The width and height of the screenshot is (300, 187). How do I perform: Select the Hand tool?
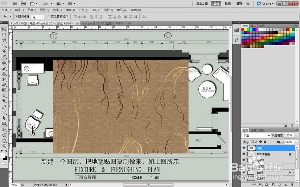point(4,141)
